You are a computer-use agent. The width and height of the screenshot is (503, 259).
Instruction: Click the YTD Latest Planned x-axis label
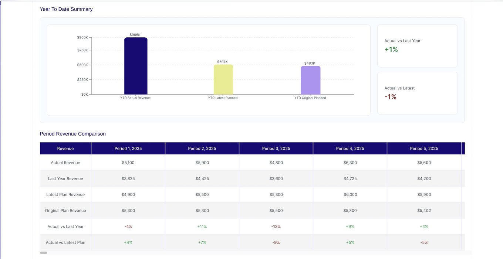(x=223, y=98)
